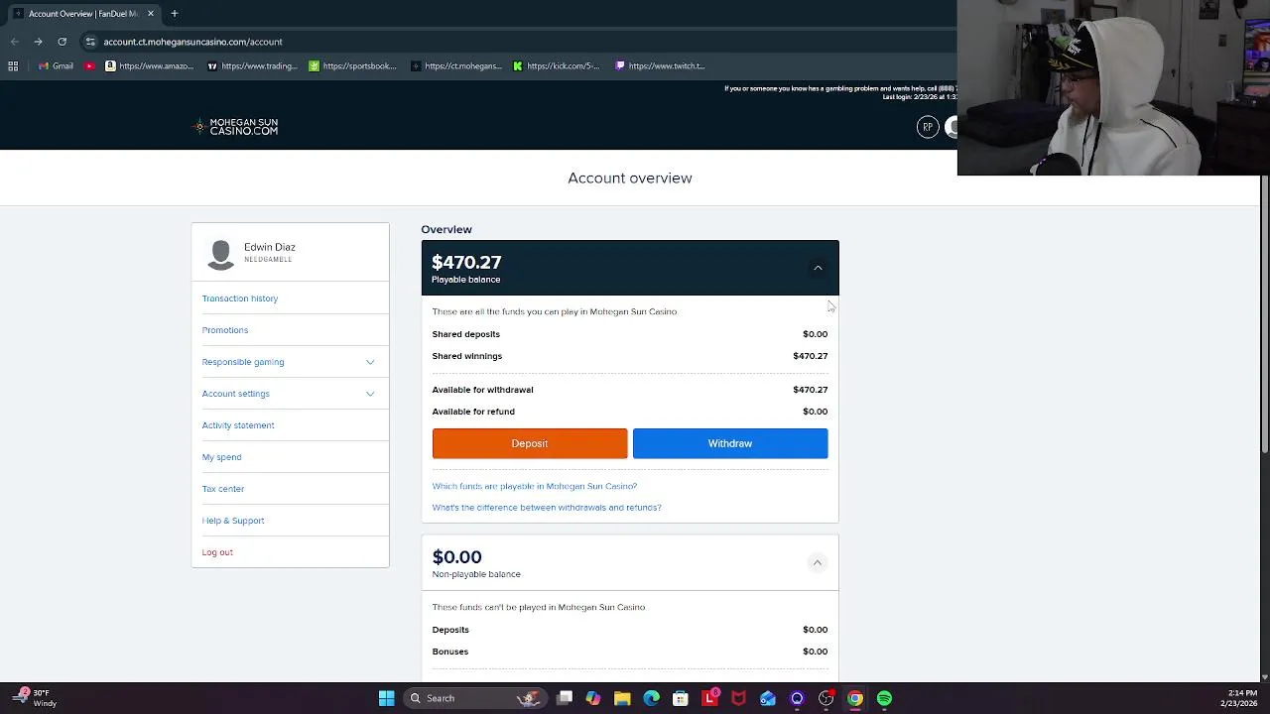Open withdrawals vs refunds difference link
The image size is (1270, 714).
pyautogui.click(x=547, y=508)
